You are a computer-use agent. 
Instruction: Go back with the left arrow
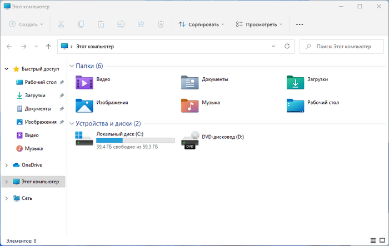[9, 47]
